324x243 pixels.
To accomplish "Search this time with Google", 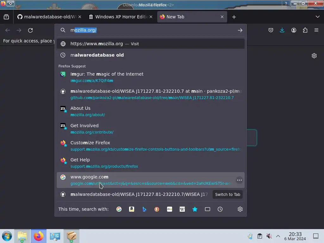I will tap(119, 209).
